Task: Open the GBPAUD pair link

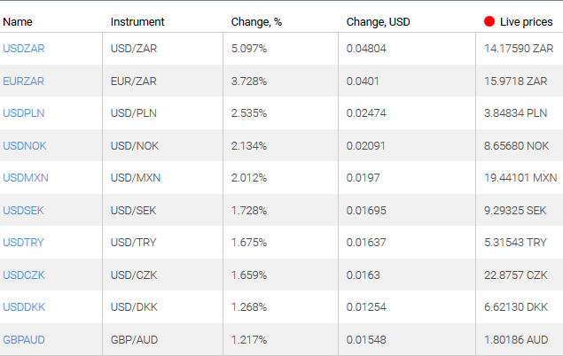Action: 23,339
